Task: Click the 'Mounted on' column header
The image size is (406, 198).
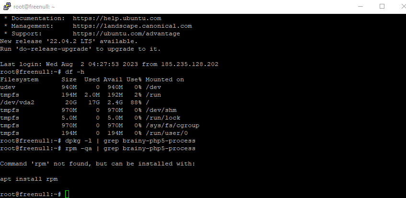Action: tap(165, 79)
